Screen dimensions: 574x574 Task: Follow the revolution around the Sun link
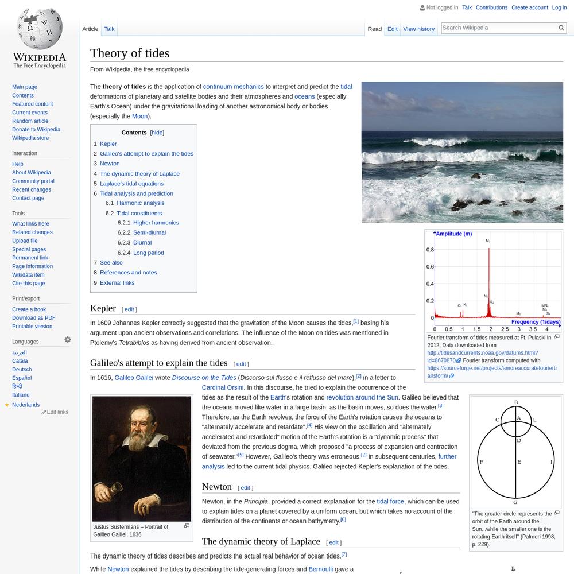(362, 397)
